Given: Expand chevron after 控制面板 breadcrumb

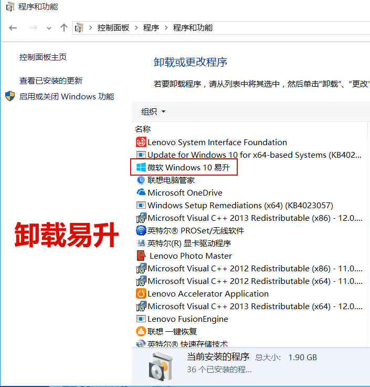Looking at the screenshot, I should pos(136,28).
